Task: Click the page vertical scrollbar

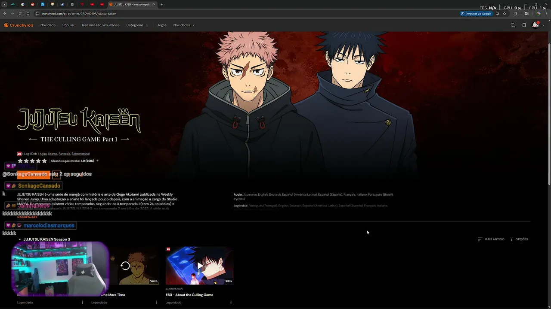Action: click(549, 114)
